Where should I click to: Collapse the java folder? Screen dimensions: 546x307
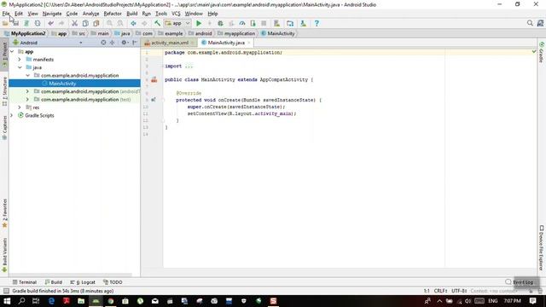coord(20,67)
